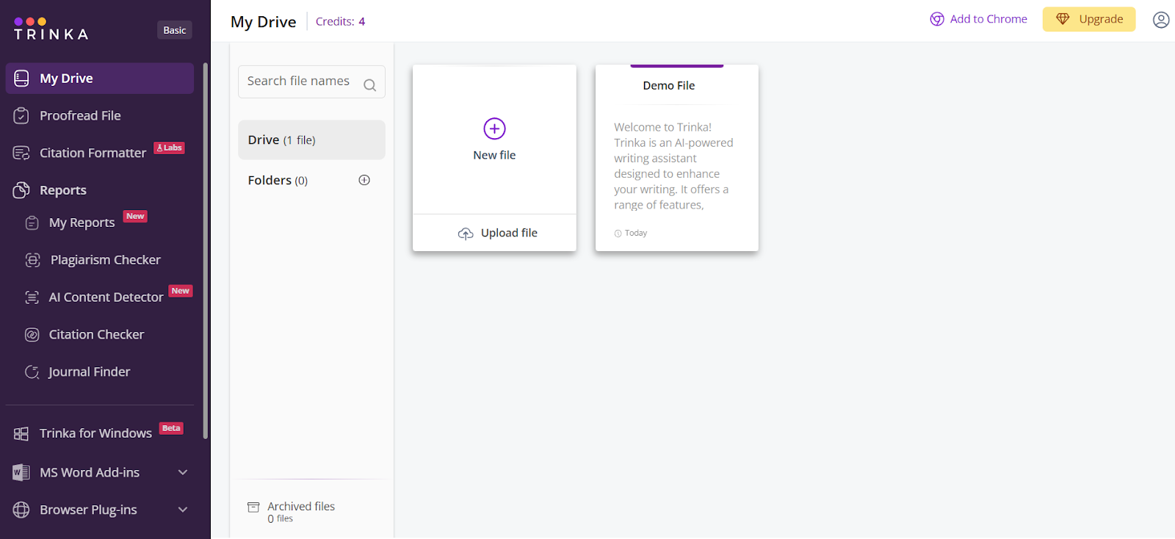The height and width of the screenshot is (539, 1175).
Task: Open My Reports
Action: pyautogui.click(x=82, y=223)
